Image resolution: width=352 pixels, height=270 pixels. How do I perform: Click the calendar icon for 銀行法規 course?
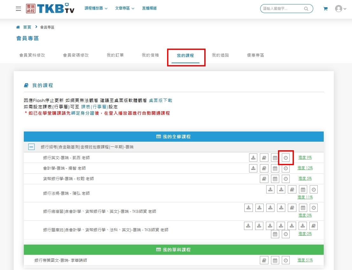(303, 190)
